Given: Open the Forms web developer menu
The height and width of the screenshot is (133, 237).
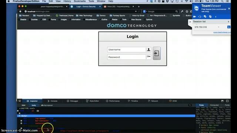Looking at the screenshot, I should click(52, 20).
